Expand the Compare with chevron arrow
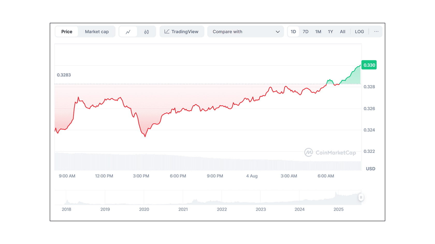The image size is (435, 244). 278,32
